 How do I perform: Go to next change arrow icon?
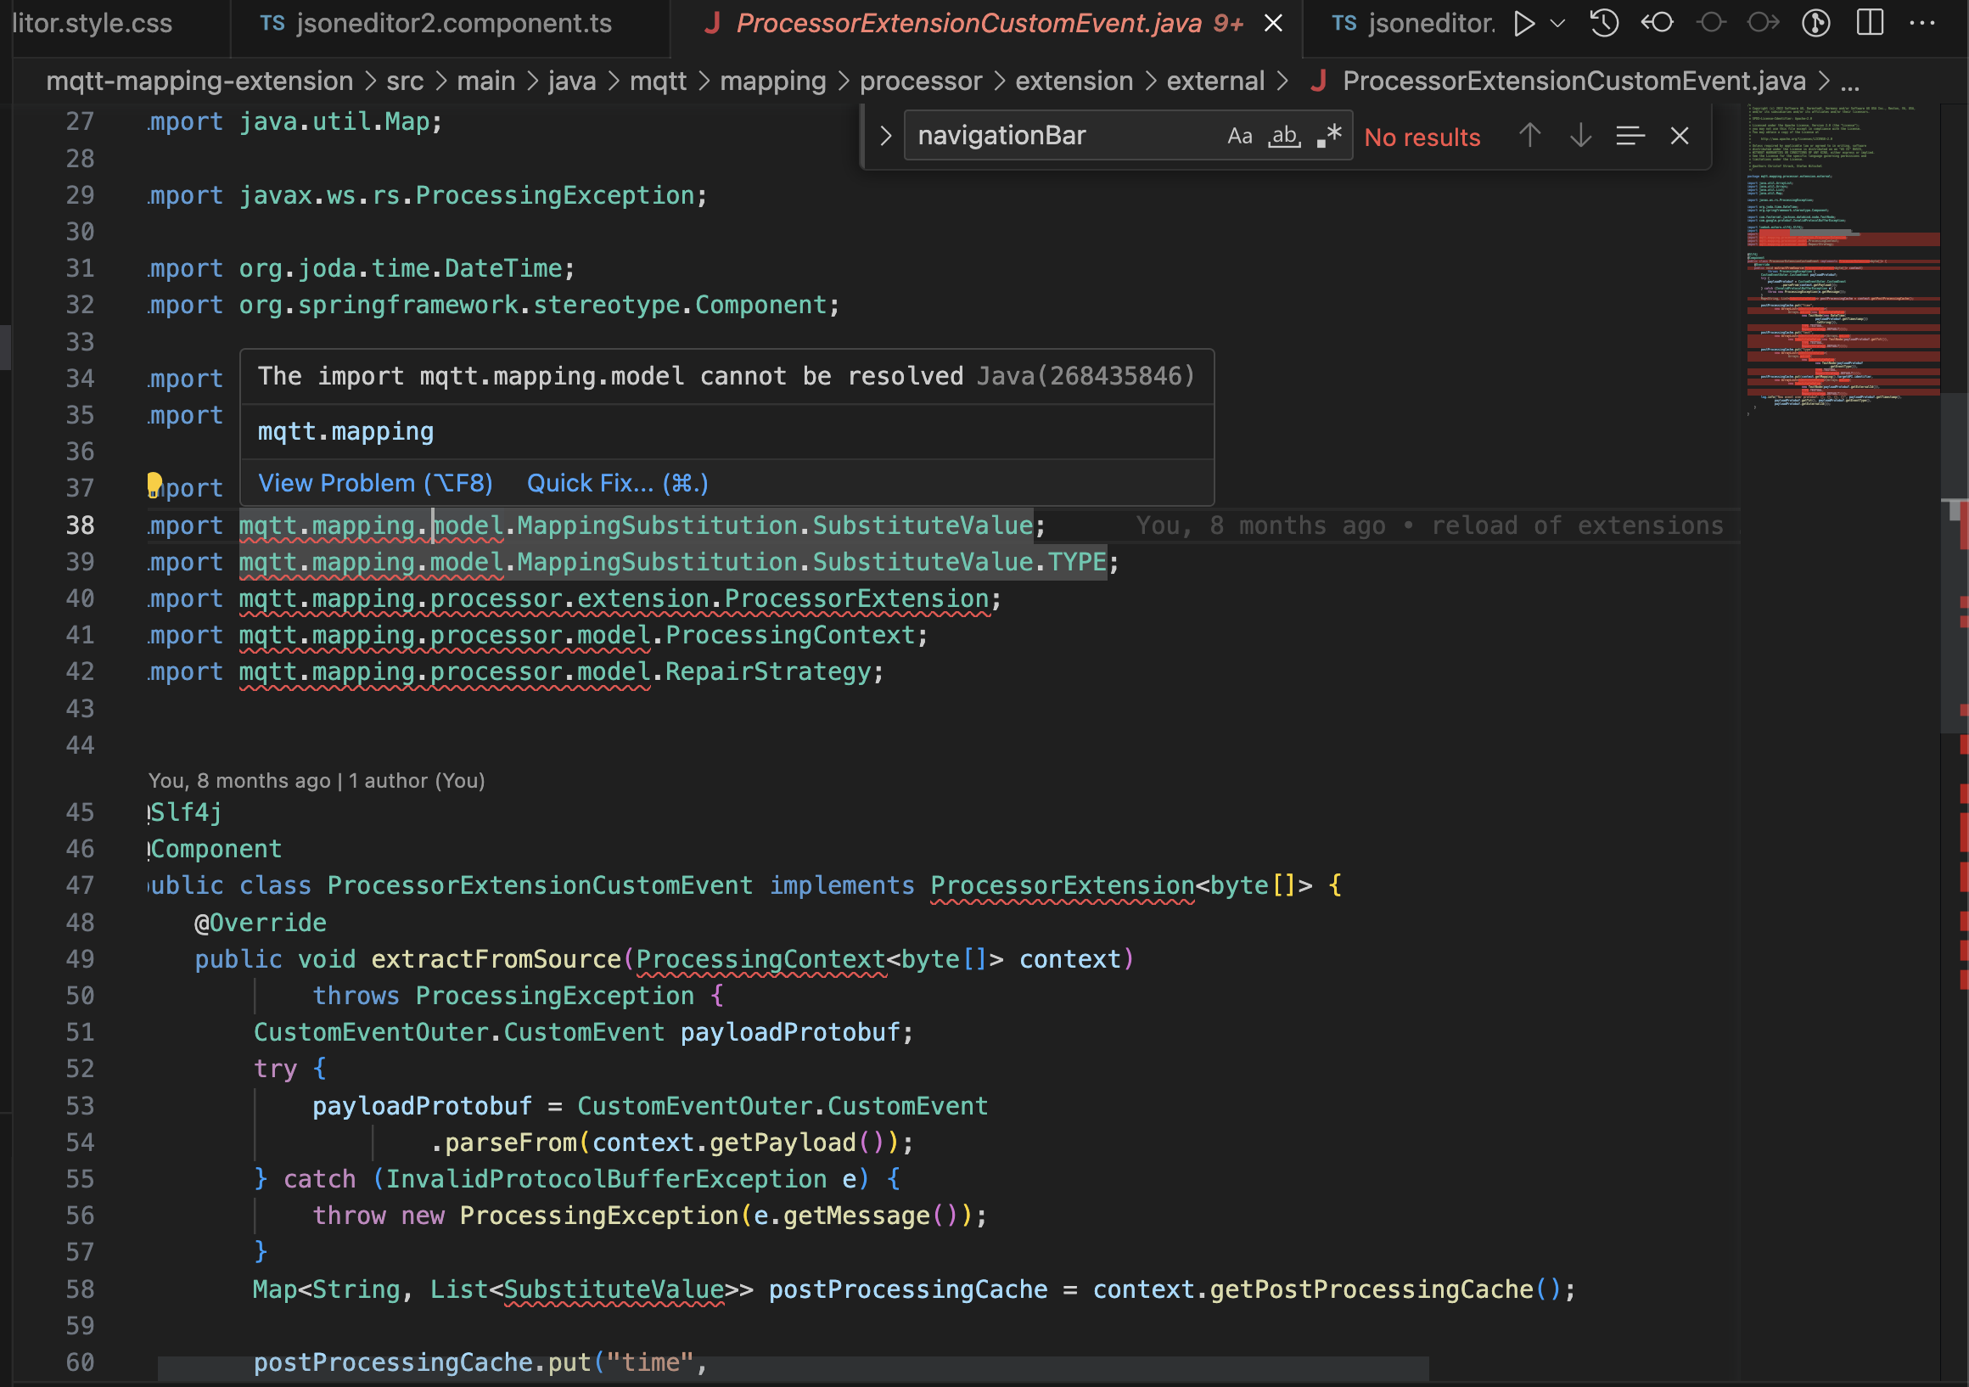click(x=1763, y=23)
